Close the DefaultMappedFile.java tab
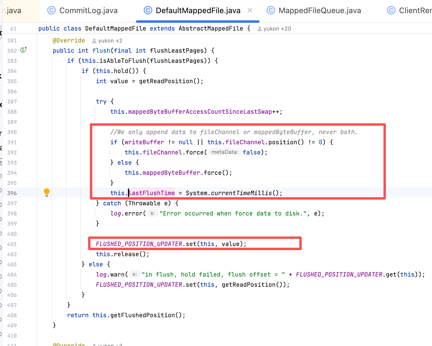Viewport: 432px width, 346px height. click(x=250, y=10)
